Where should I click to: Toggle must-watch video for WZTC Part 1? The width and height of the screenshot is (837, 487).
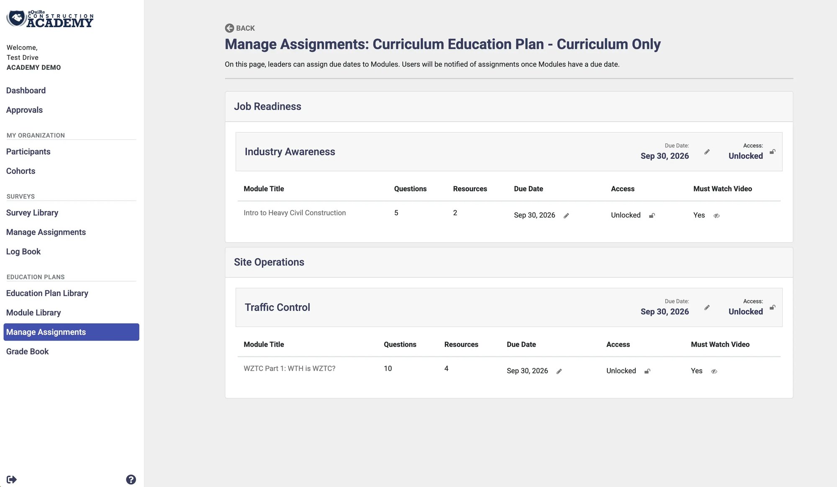(x=714, y=371)
